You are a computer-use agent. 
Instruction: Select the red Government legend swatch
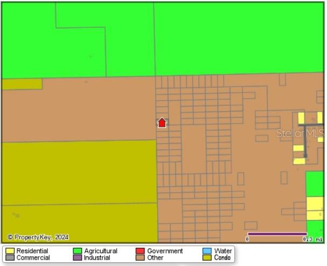pyautogui.click(x=140, y=251)
